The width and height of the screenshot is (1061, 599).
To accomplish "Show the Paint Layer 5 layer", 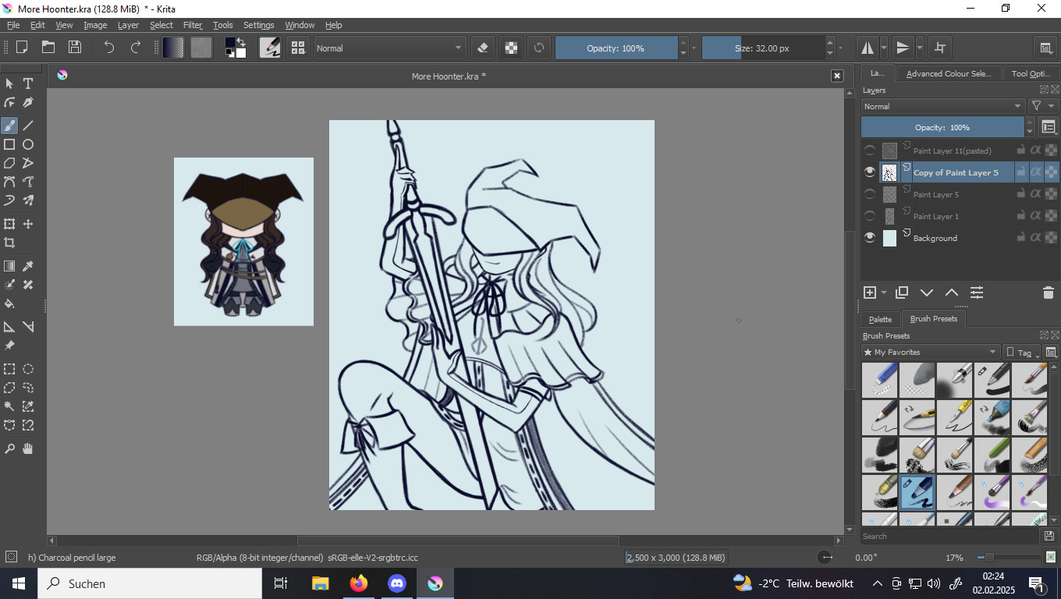I will tap(870, 194).
